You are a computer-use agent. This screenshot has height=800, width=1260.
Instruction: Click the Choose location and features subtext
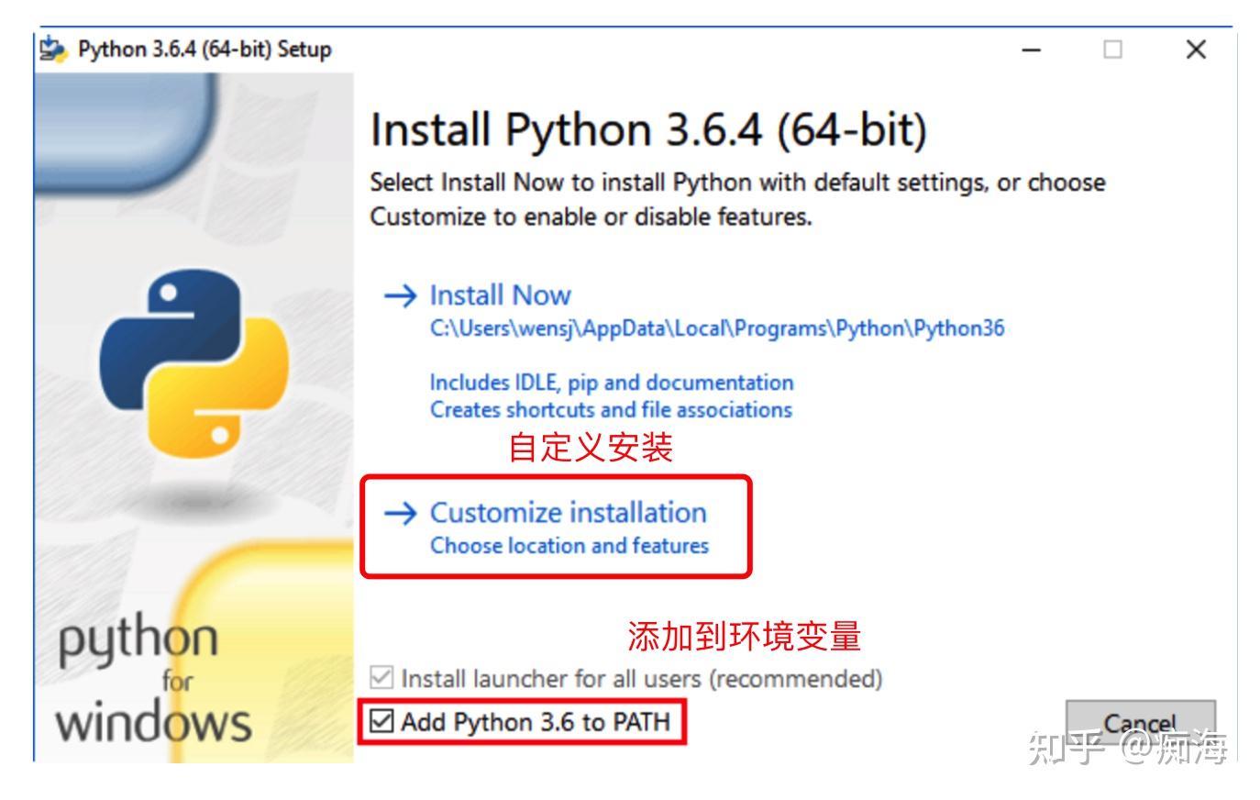pos(569,546)
